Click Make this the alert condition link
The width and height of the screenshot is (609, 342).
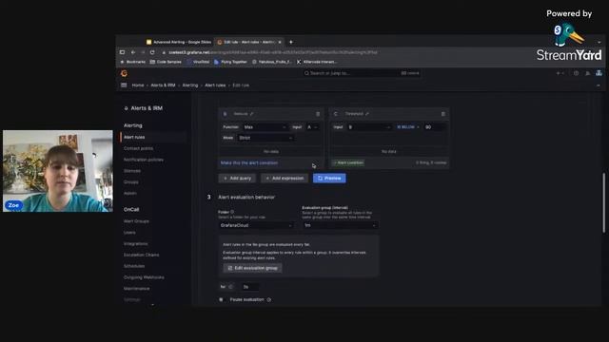pos(249,162)
